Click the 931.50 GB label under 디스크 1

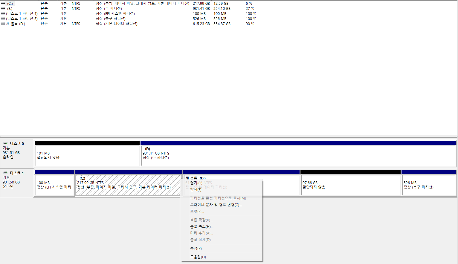[11, 182]
